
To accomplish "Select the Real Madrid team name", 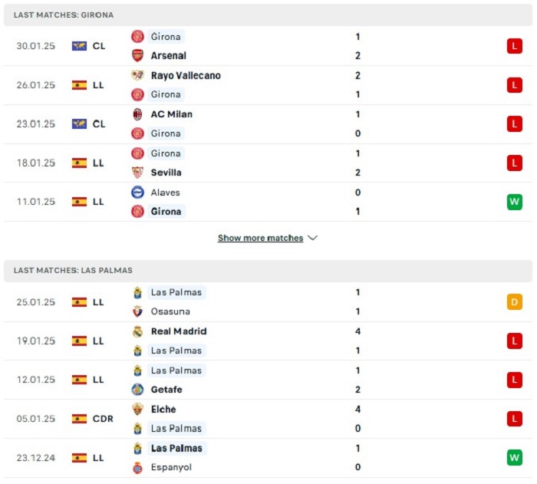I will pyautogui.click(x=179, y=331).
